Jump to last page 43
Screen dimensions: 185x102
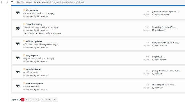(x=43, y=100)
